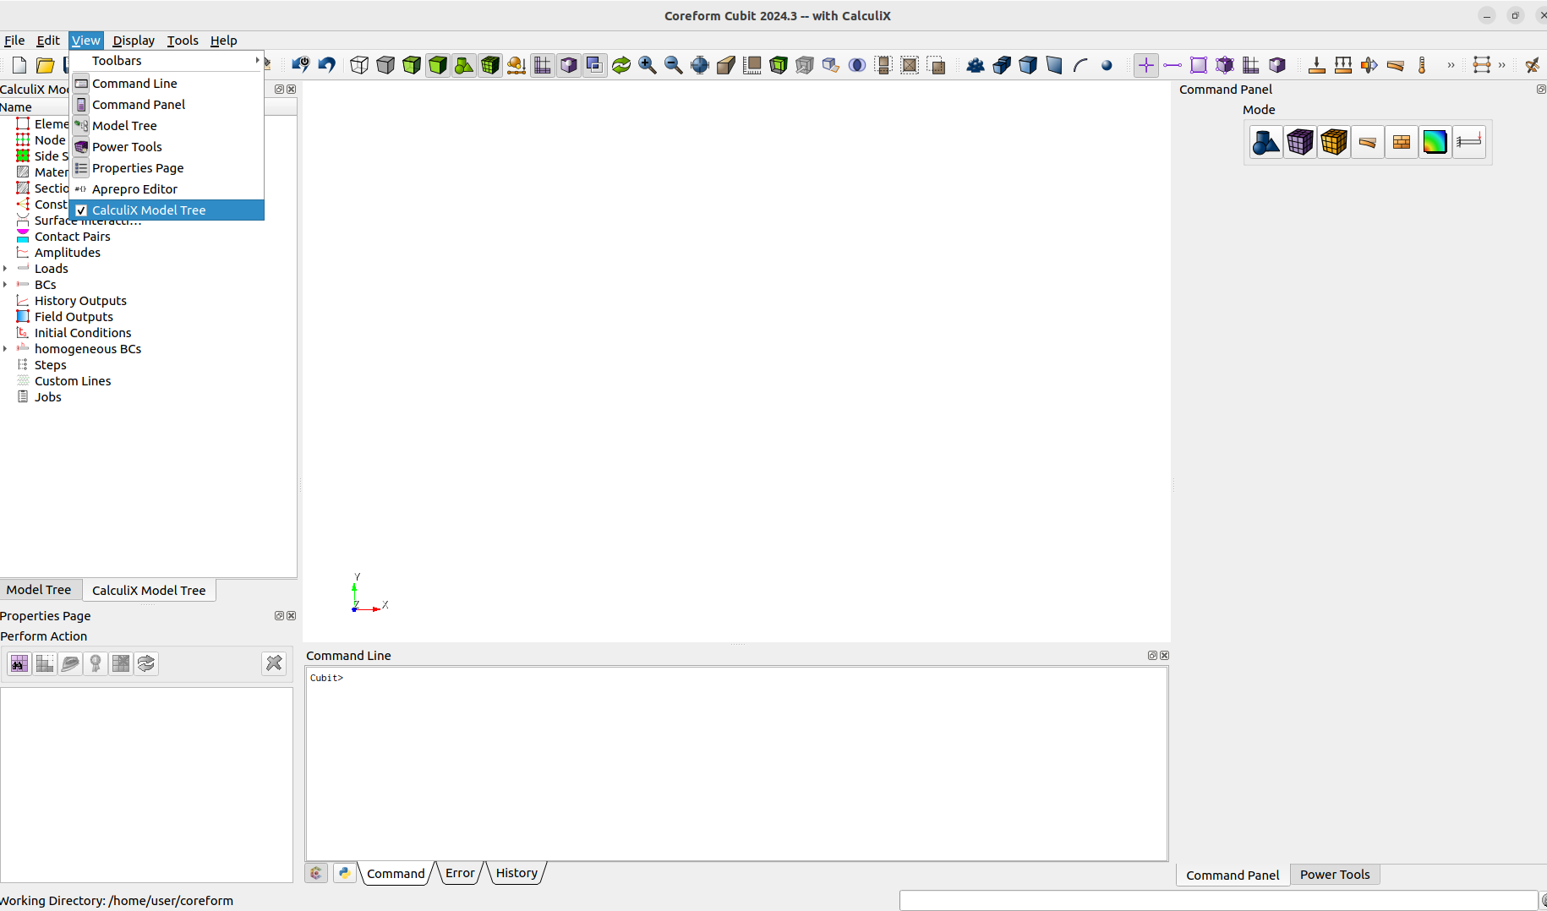
Task: Toggle Command Line visibility from the View menu
Action: tap(134, 83)
